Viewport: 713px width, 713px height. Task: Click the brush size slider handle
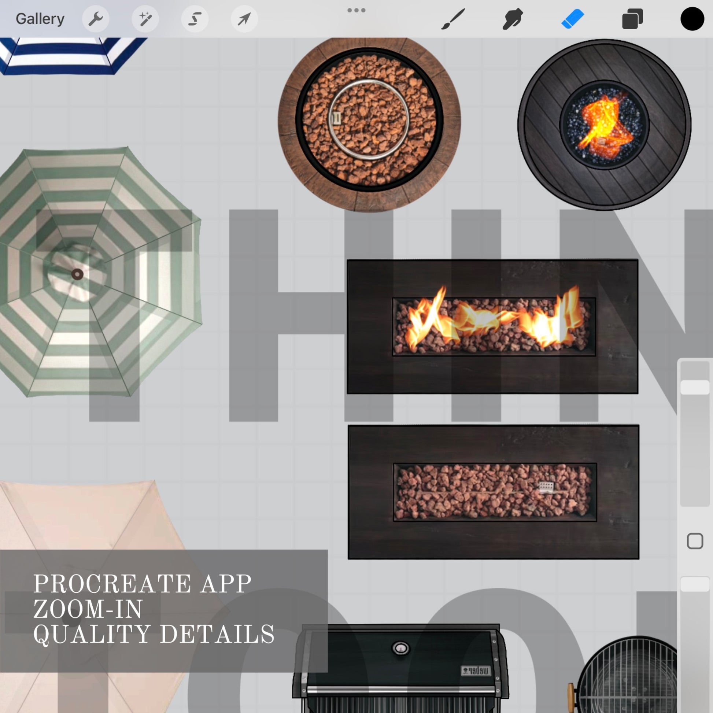pos(695,388)
